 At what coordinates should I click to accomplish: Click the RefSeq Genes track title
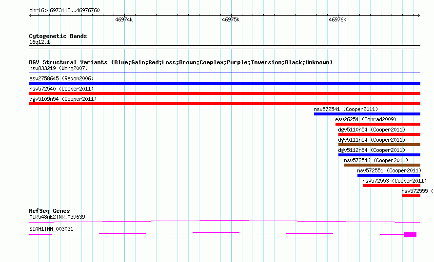(x=49, y=211)
